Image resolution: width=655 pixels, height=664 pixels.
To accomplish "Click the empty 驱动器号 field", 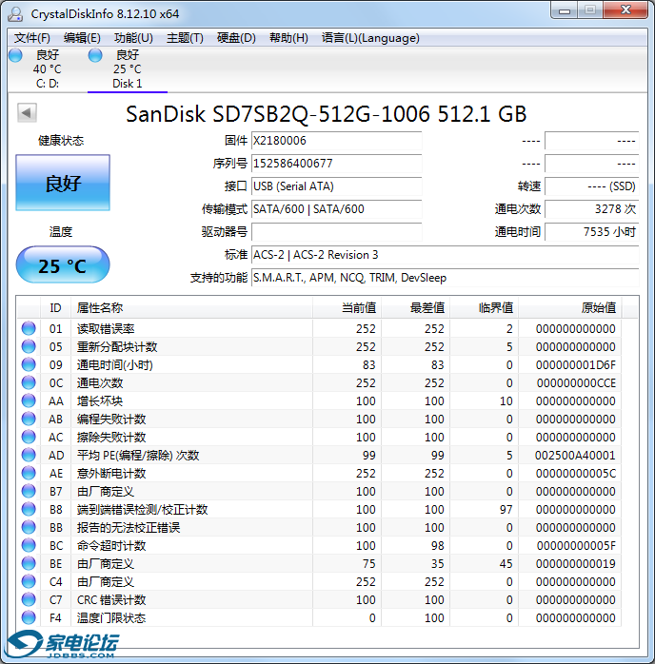I will 336,232.
